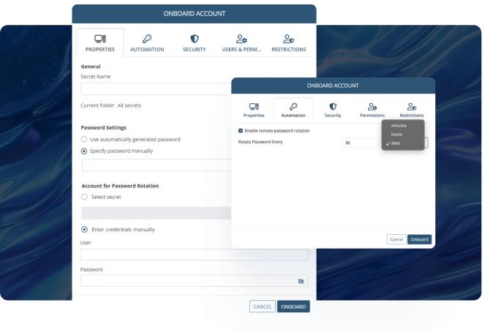The height and width of the screenshot is (330, 490).
Task: Click the key icon above AUTOMATION
Action: 147,39
